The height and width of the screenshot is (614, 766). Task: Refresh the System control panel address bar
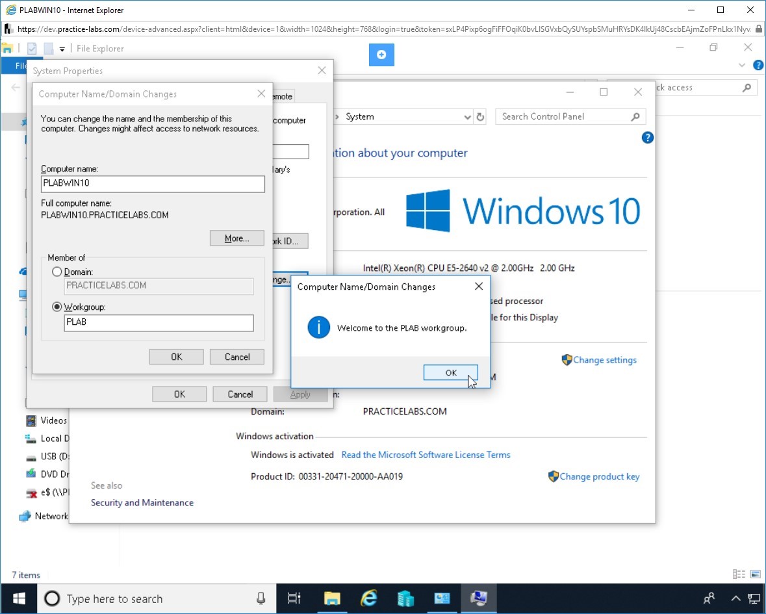(x=480, y=117)
